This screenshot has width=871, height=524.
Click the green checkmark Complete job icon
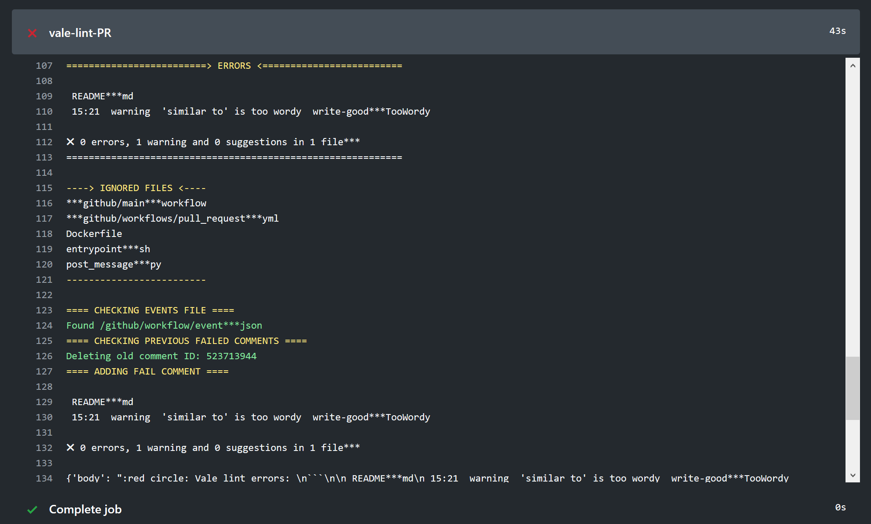[32, 510]
